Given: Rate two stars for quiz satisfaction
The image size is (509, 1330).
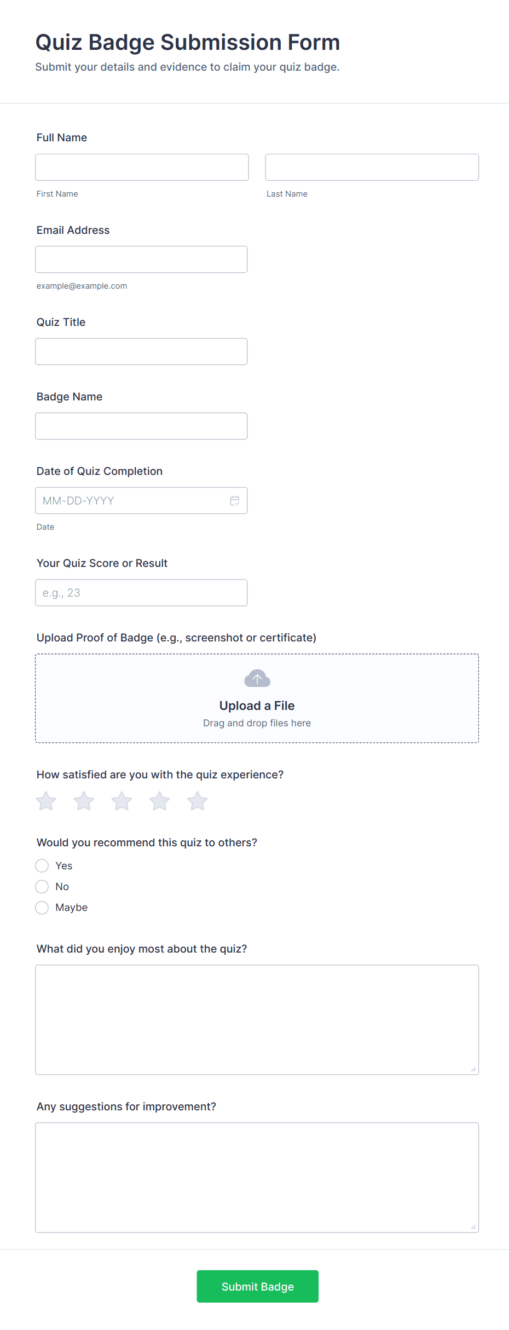Looking at the screenshot, I should pyautogui.click(x=84, y=801).
